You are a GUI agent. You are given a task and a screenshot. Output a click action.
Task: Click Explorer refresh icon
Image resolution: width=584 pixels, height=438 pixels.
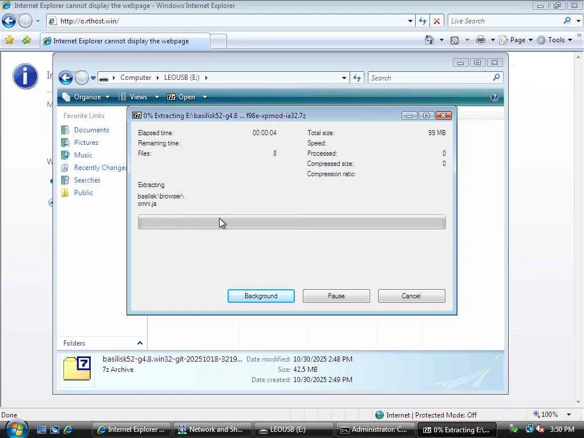[357, 78]
